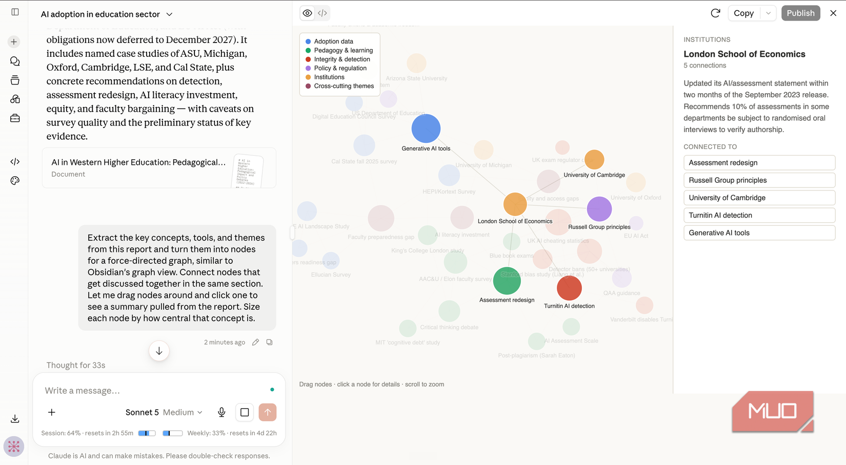The width and height of the screenshot is (846, 465).
Task: Select the orange London School of Economics node
Action: click(x=515, y=204)
